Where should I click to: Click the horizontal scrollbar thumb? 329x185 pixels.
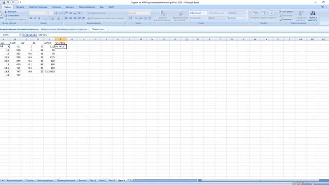tap(260, 180)
